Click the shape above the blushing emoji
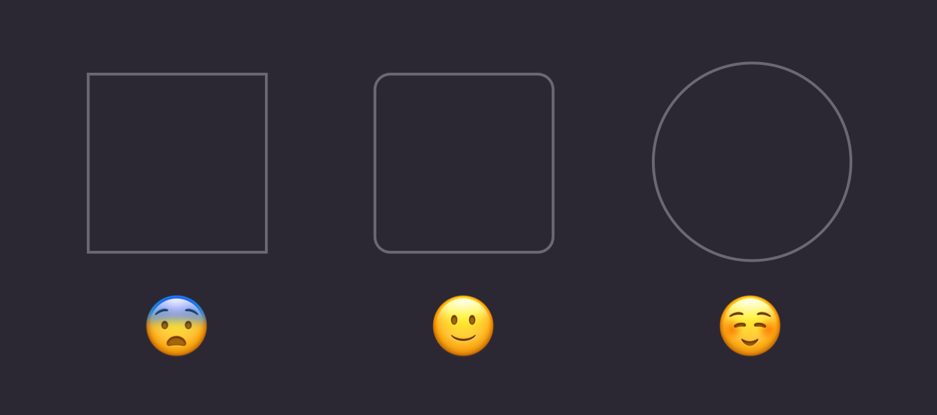Screen dimensions: 937x415 coord(752,161)
